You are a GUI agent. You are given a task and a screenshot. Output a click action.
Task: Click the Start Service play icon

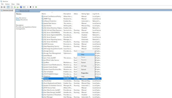(x=28, y=7)
